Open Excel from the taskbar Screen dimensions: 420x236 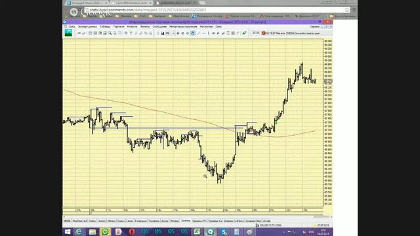point(197,231)
